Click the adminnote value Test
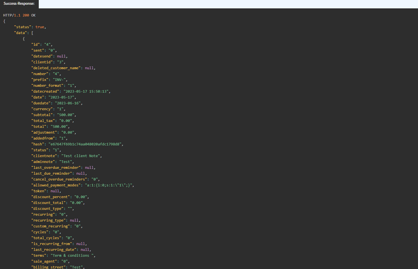The image size is (418, 269). click(66, 162)
